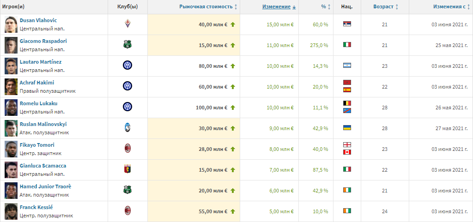Sort table by Изменение column
473x222 pixels.
[276, 7]
